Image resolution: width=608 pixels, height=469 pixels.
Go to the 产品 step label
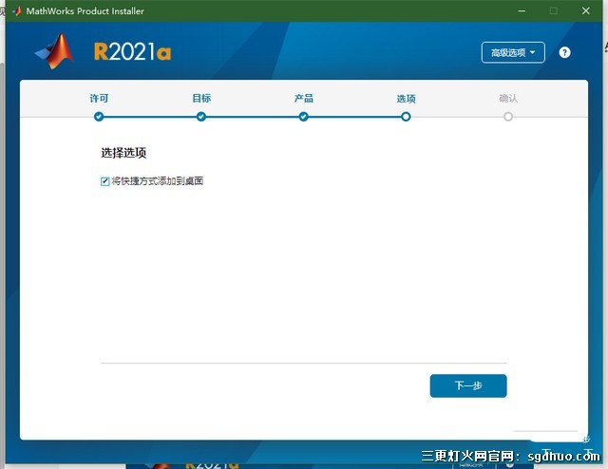tap(304, 99)
